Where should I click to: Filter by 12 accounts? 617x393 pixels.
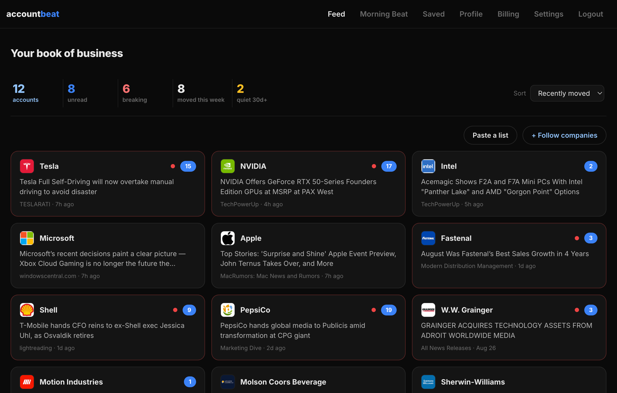pyautogui.click(x=26, y=93)
